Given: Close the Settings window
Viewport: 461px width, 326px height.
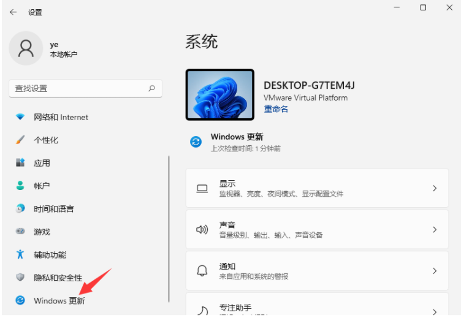Looking at the screenshot, I should pyautogui.click(x=449, y=7).
